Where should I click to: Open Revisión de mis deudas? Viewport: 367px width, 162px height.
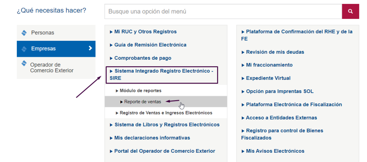(x=273, y=52)
